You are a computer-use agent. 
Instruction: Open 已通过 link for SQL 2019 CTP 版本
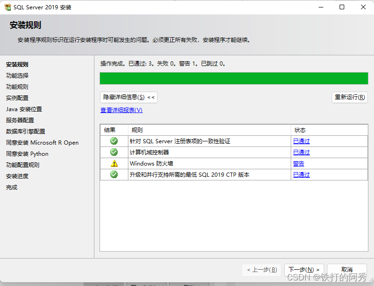[301, 175]
